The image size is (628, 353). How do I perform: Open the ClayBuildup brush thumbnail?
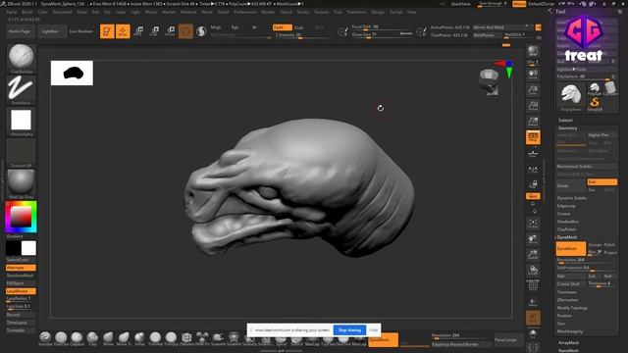click(x=21, y=59)
